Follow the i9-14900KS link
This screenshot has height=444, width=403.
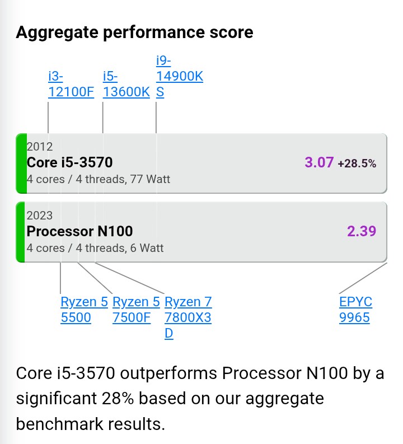(179, 76)
